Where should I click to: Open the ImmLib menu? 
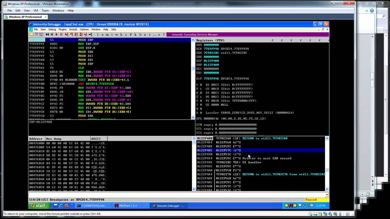[73, 30]
